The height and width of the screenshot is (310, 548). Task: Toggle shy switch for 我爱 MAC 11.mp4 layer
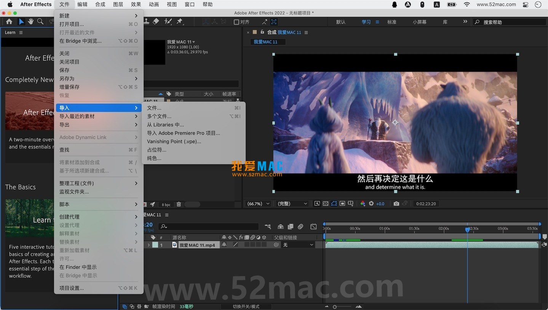click(224, 245)
